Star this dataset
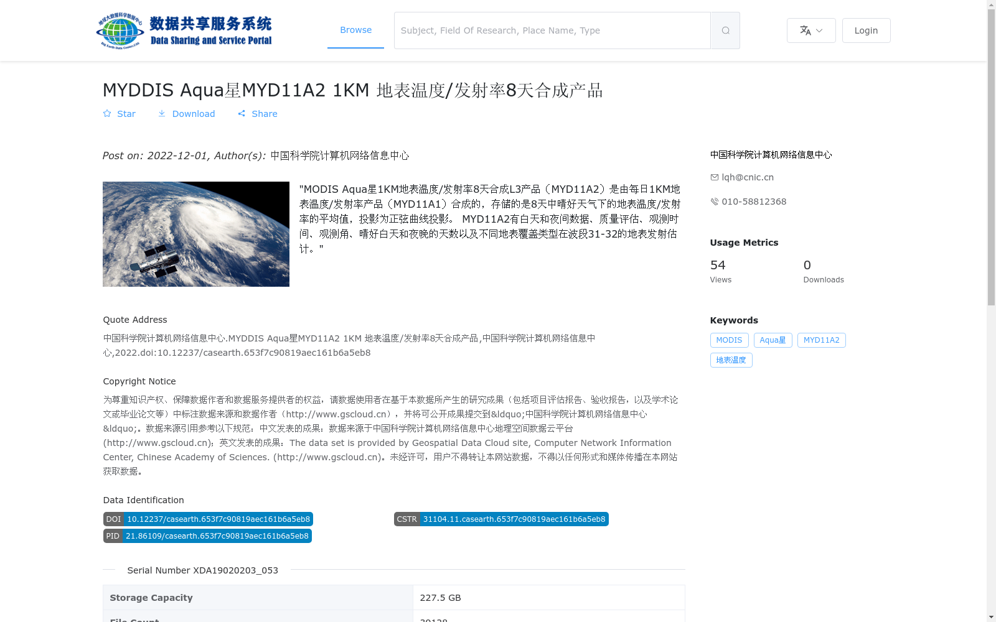 click(119, 114)
